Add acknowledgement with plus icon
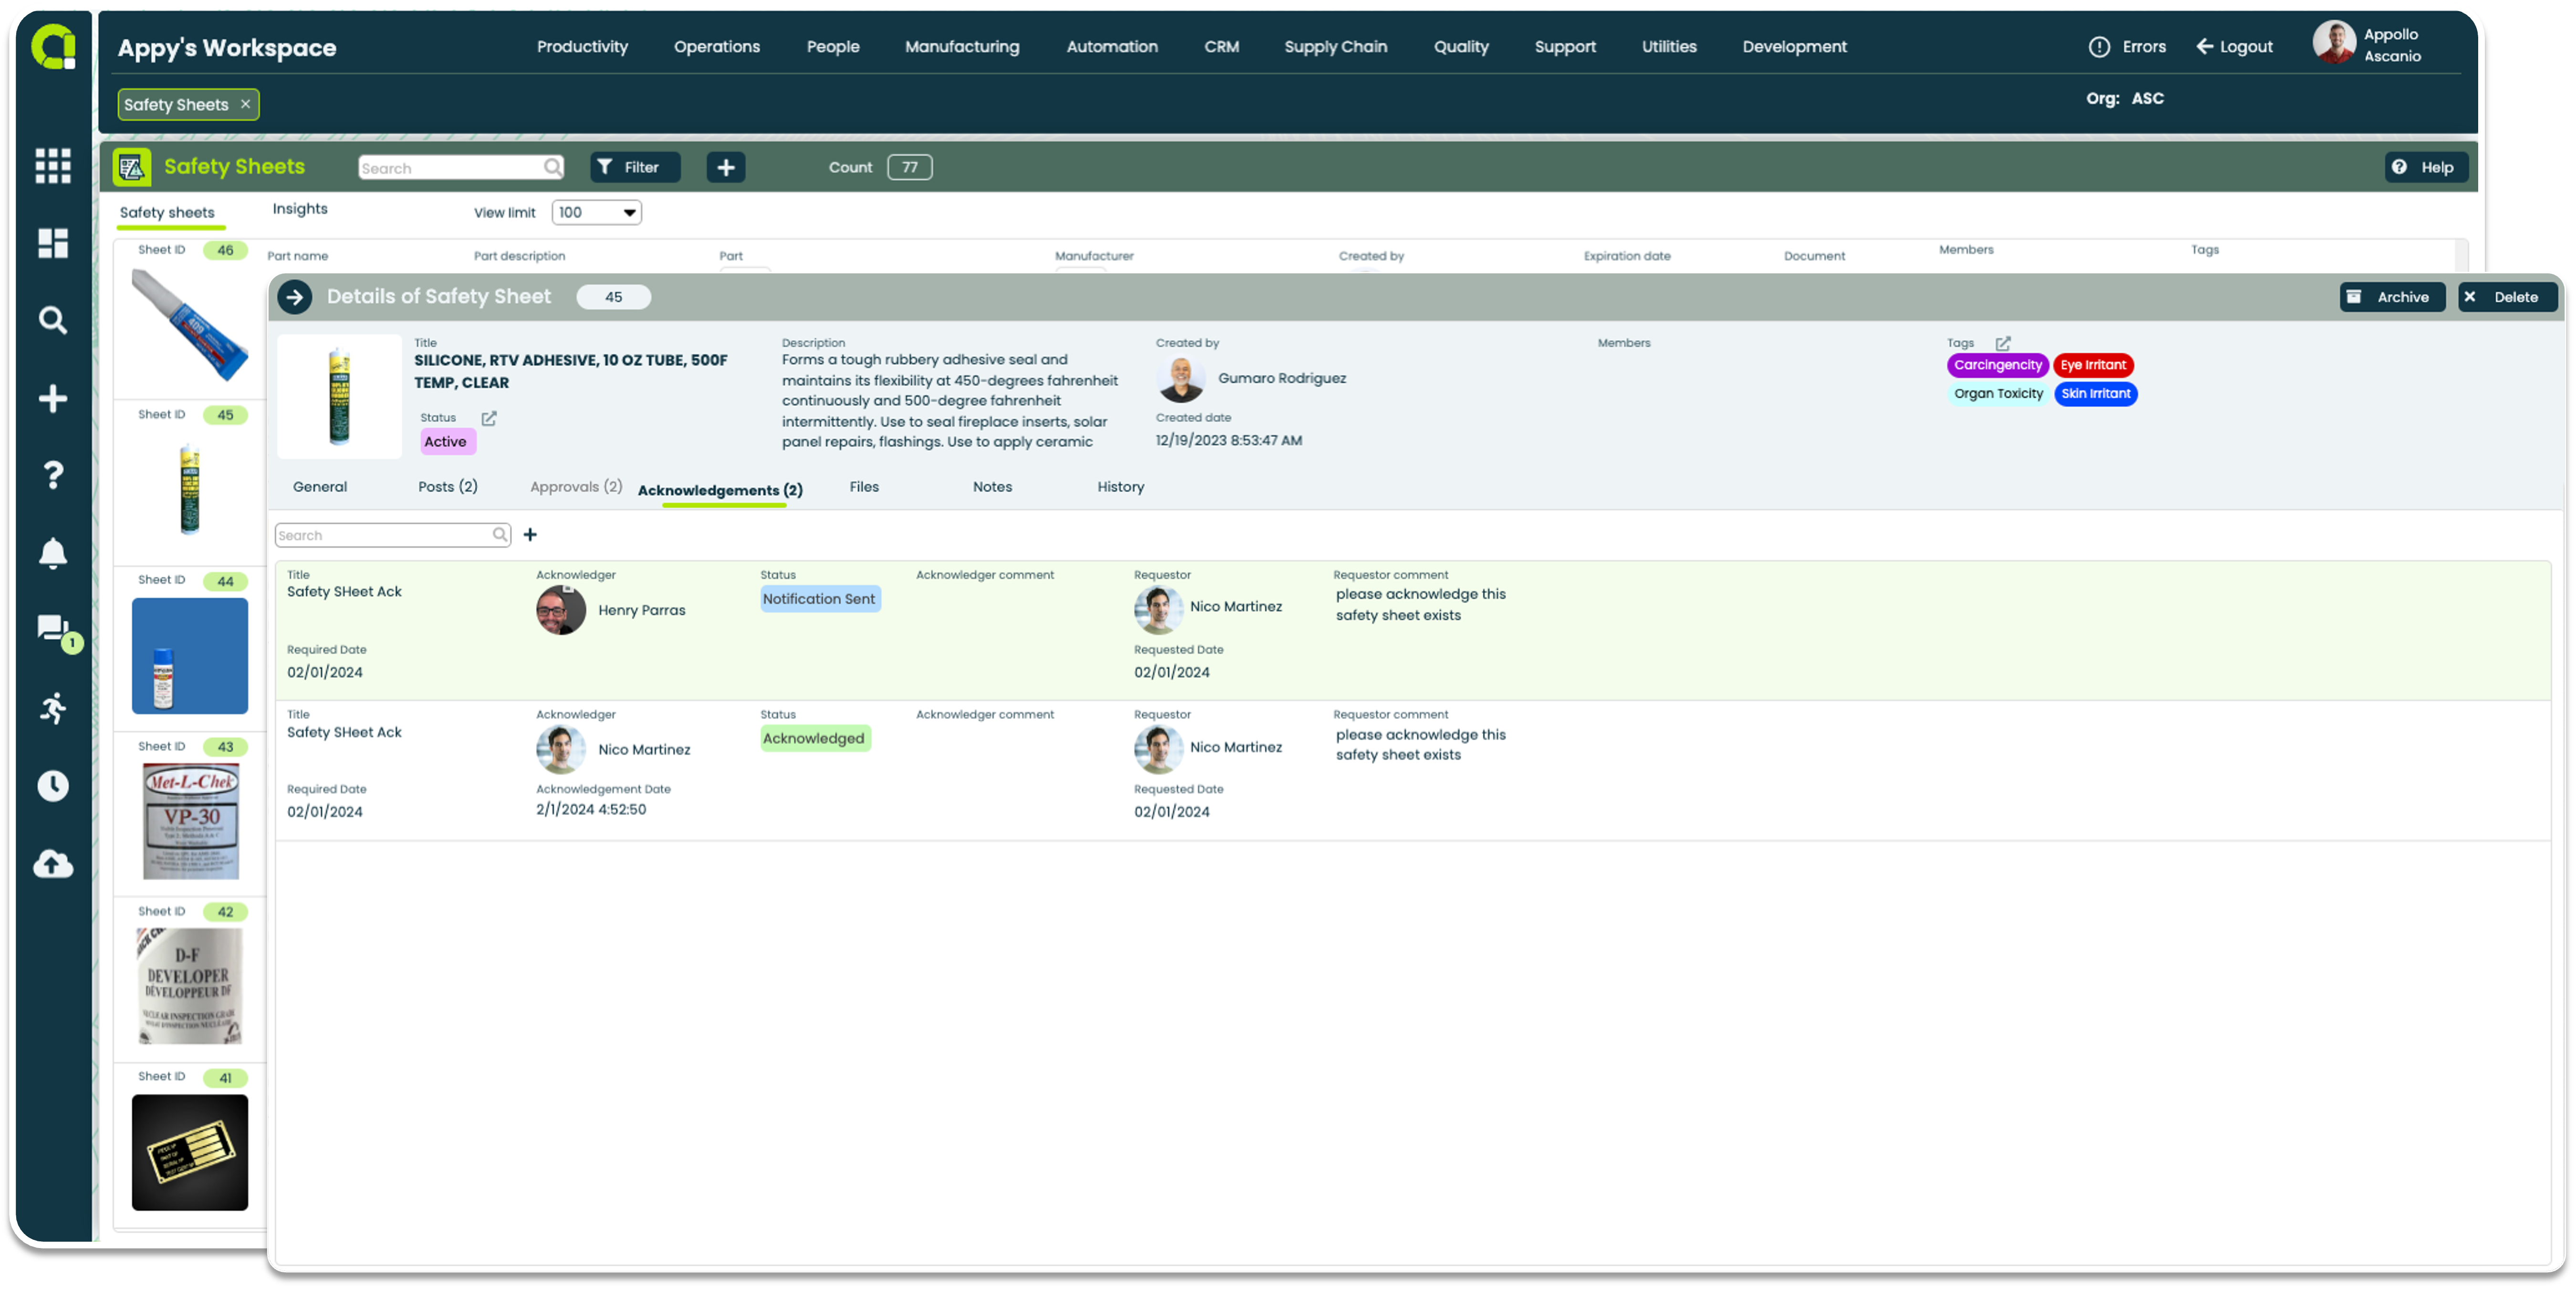This screenshot has width=2576, height=1290. [x=530, y=535]
